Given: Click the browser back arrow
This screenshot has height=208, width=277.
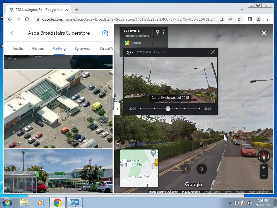Looking at the screenshot, I should tap(10, 19).
